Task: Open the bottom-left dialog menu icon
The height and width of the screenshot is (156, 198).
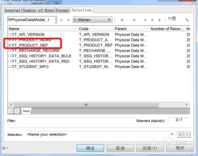Action: (x=5, y=148)
